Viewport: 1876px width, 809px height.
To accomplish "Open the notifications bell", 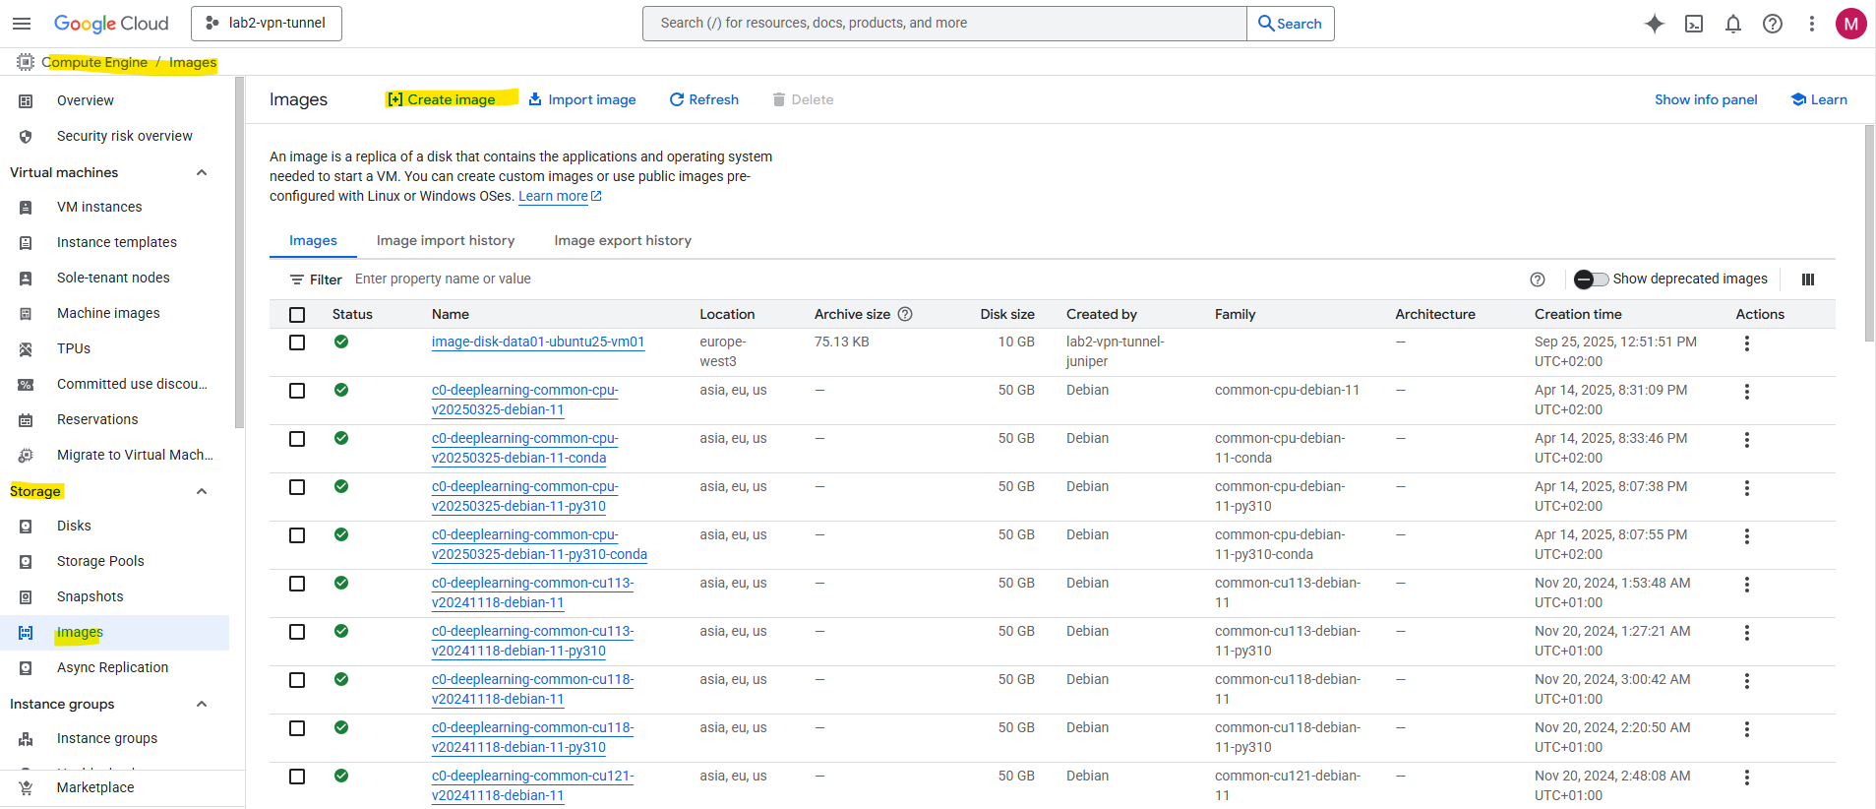I will click(1732, 24).
